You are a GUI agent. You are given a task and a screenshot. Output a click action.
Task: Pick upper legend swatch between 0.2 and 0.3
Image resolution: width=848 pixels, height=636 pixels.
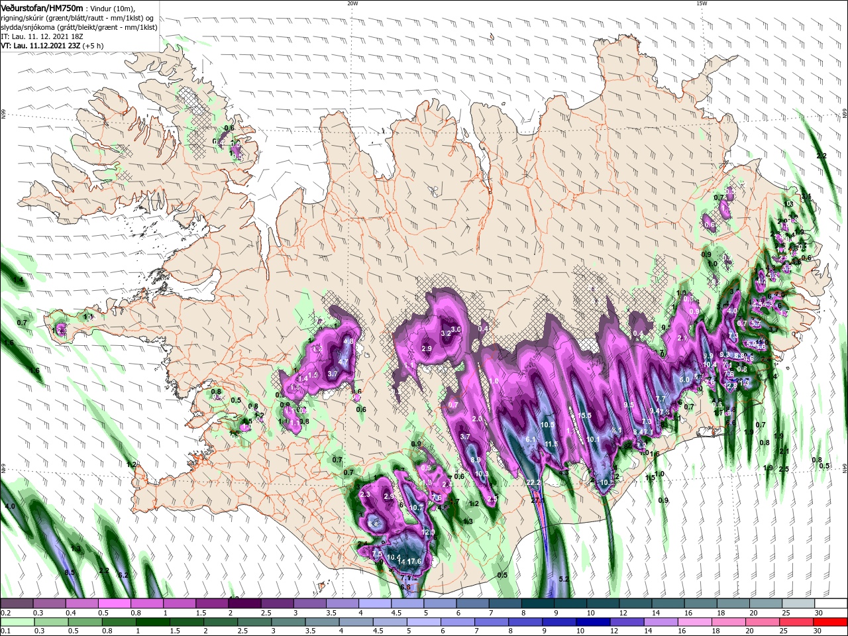click(17, 604)
